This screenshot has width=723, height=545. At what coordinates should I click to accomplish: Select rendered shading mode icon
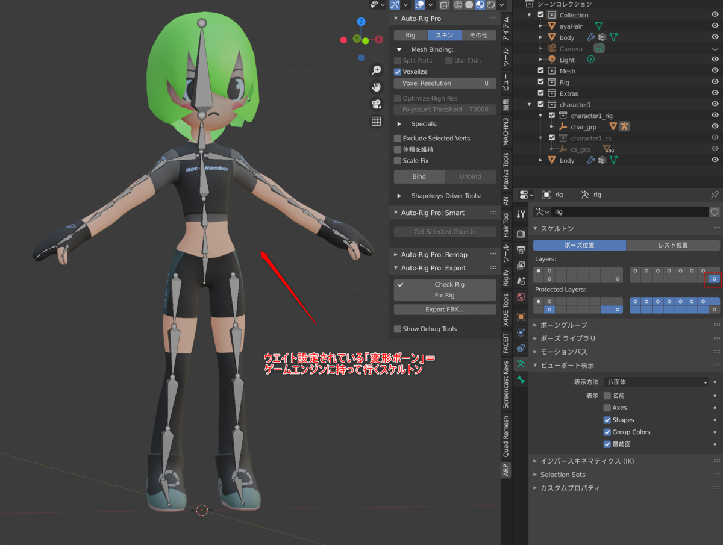click(x=491, y=5)
